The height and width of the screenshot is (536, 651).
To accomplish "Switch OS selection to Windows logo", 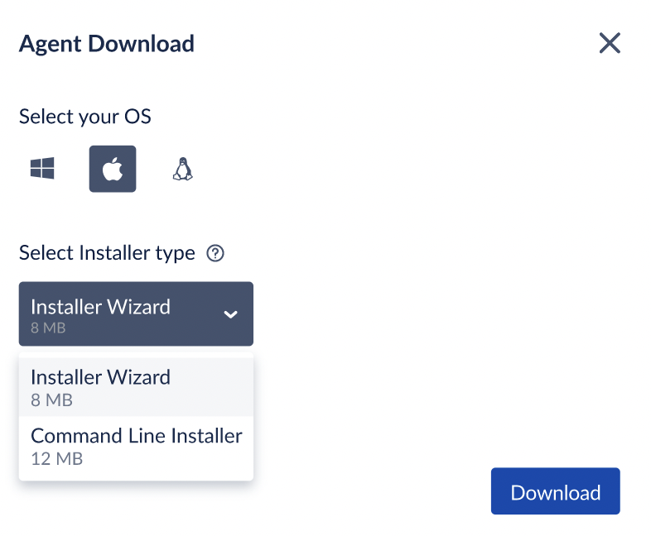I will pyautogui.click(x=42, y=168).
